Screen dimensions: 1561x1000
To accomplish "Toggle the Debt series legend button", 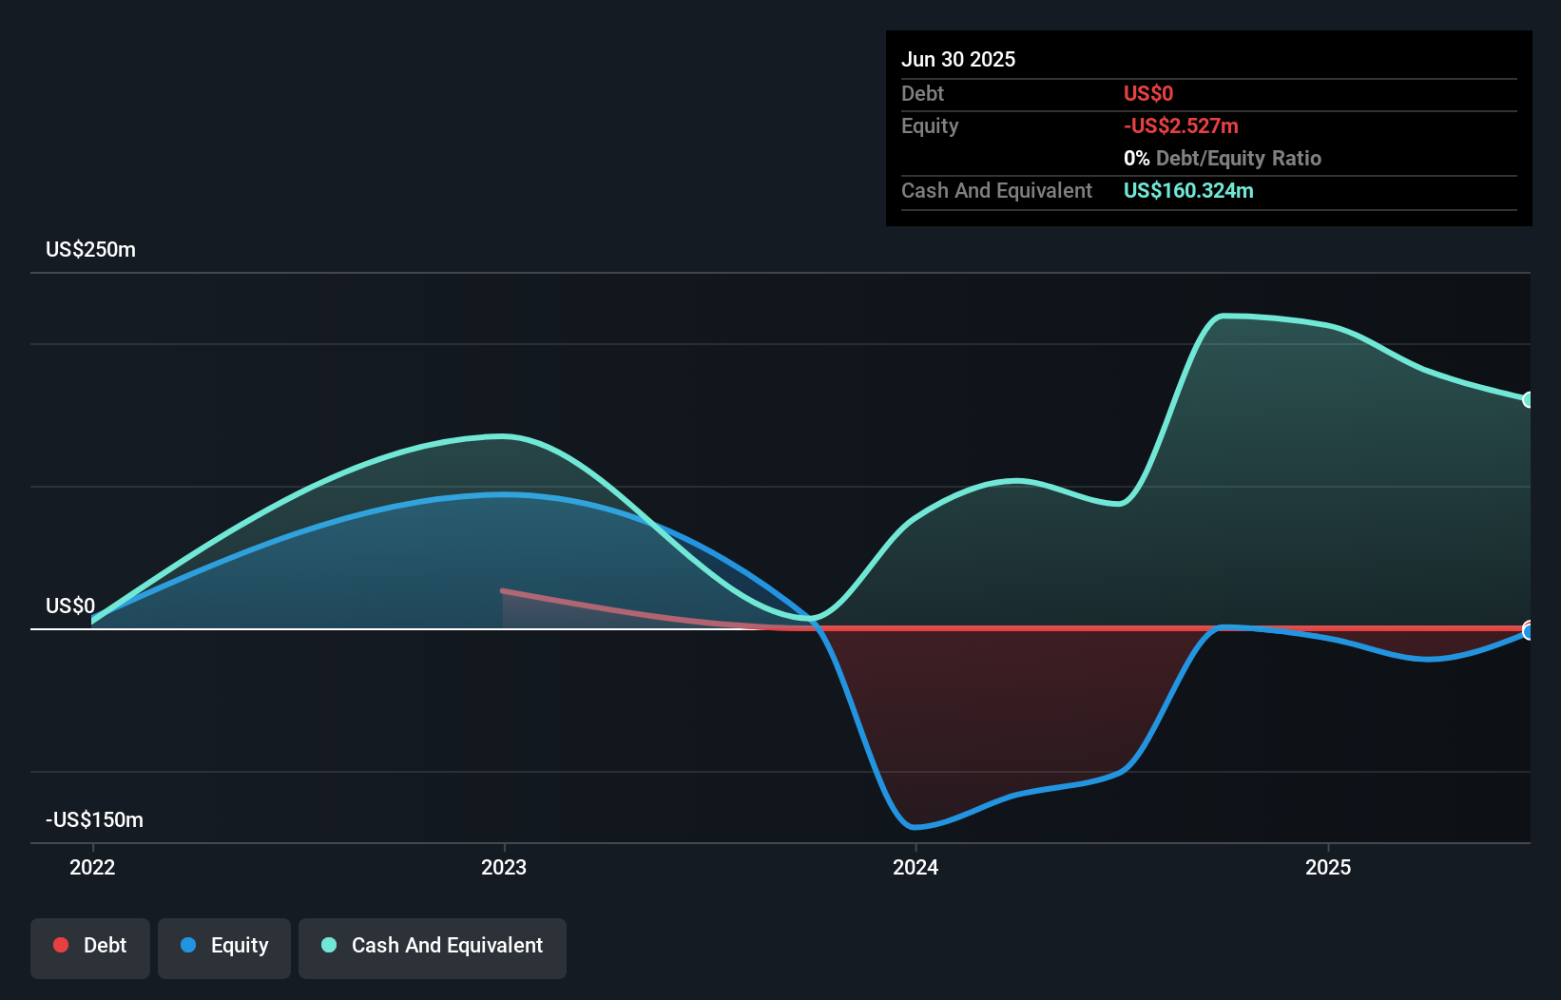I will [90, 948].
